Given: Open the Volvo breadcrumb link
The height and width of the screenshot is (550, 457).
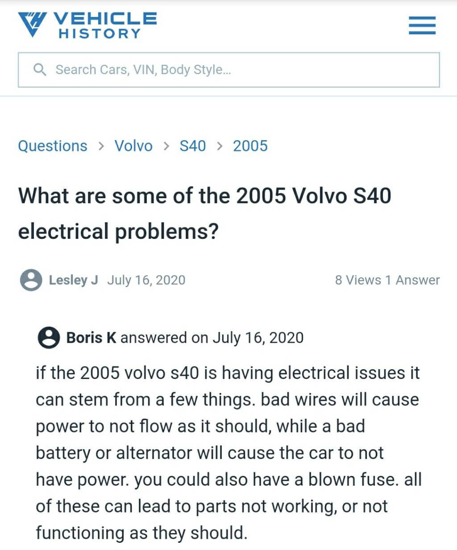Looking at the screenshot, I should 133,146.
